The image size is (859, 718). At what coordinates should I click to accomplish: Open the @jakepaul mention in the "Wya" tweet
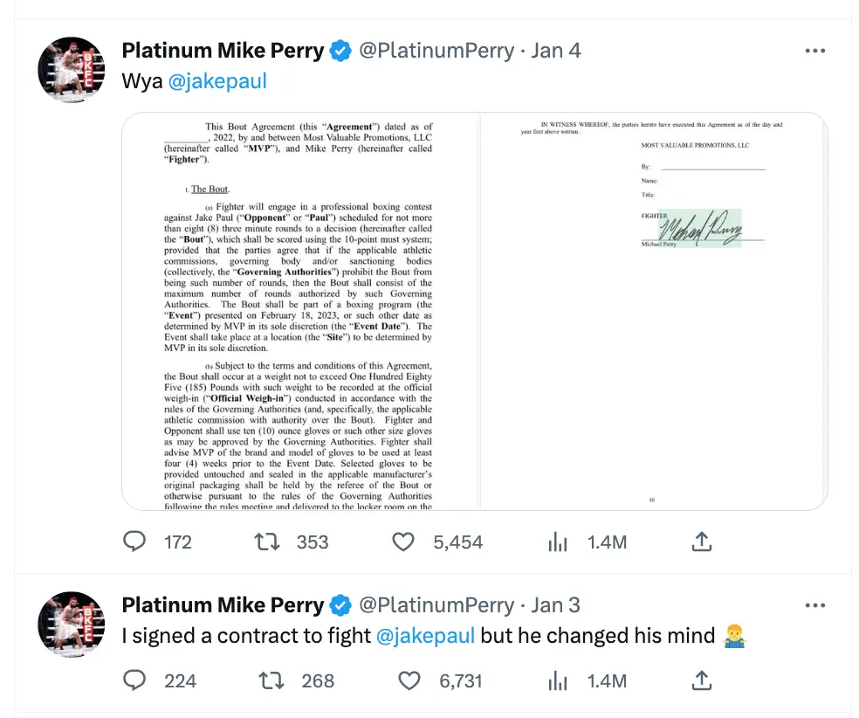tap(218, 79)
